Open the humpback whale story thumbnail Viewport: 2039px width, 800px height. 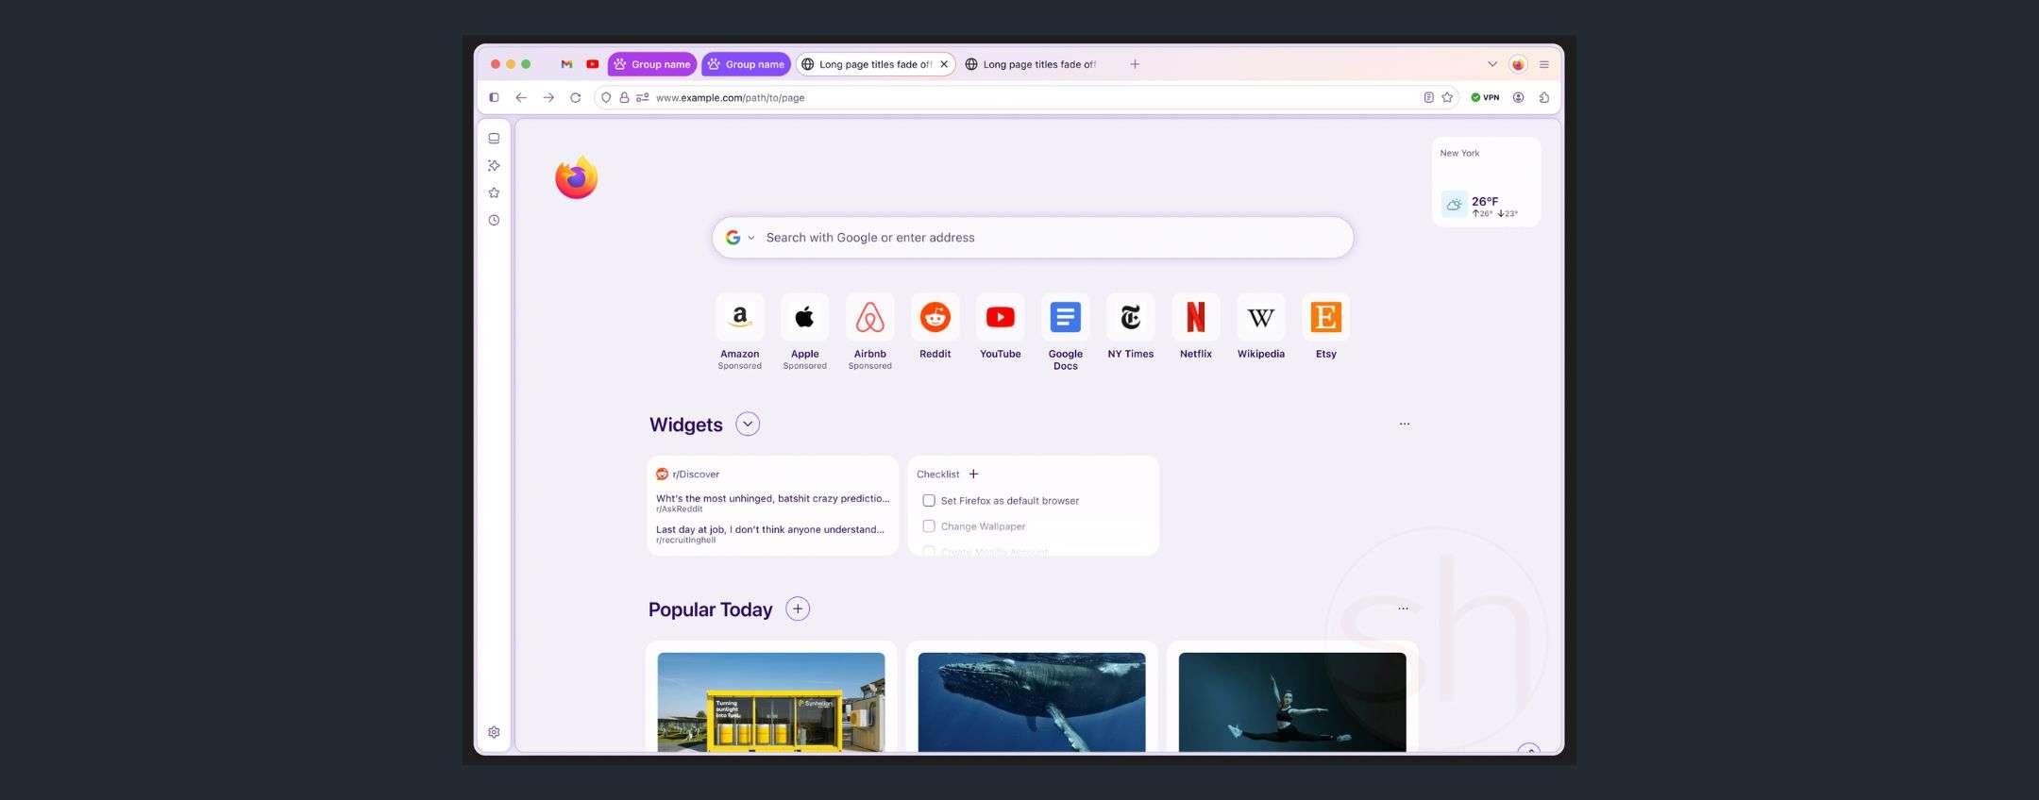click(1032, 702)
